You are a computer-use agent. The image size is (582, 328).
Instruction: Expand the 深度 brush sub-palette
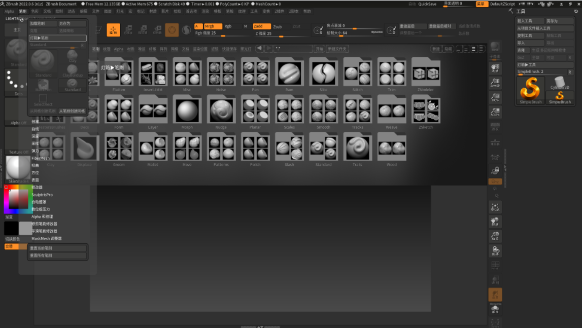[35, 136]
